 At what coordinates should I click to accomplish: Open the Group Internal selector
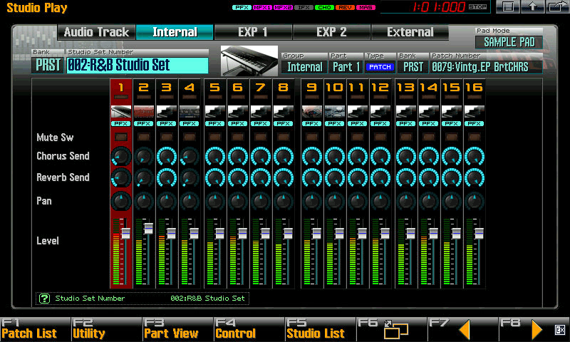click(305, 67)
